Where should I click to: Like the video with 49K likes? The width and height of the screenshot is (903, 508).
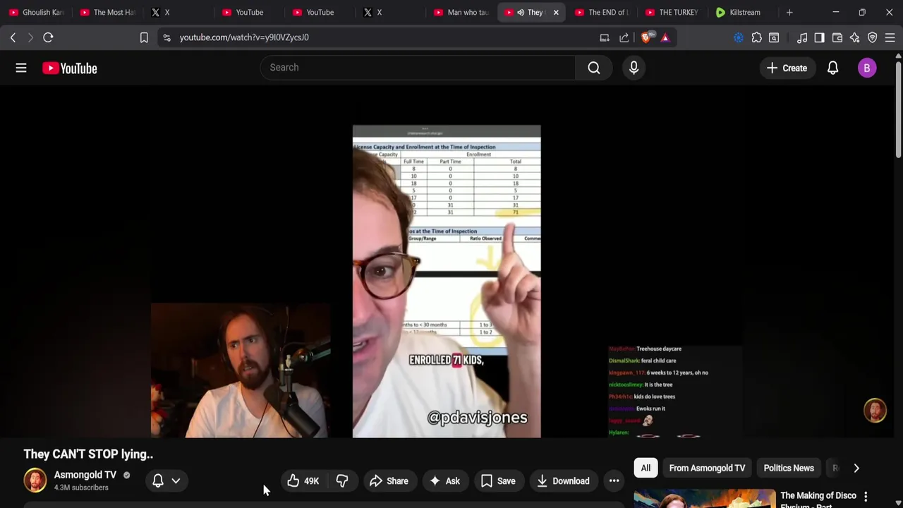click(303, 481)
